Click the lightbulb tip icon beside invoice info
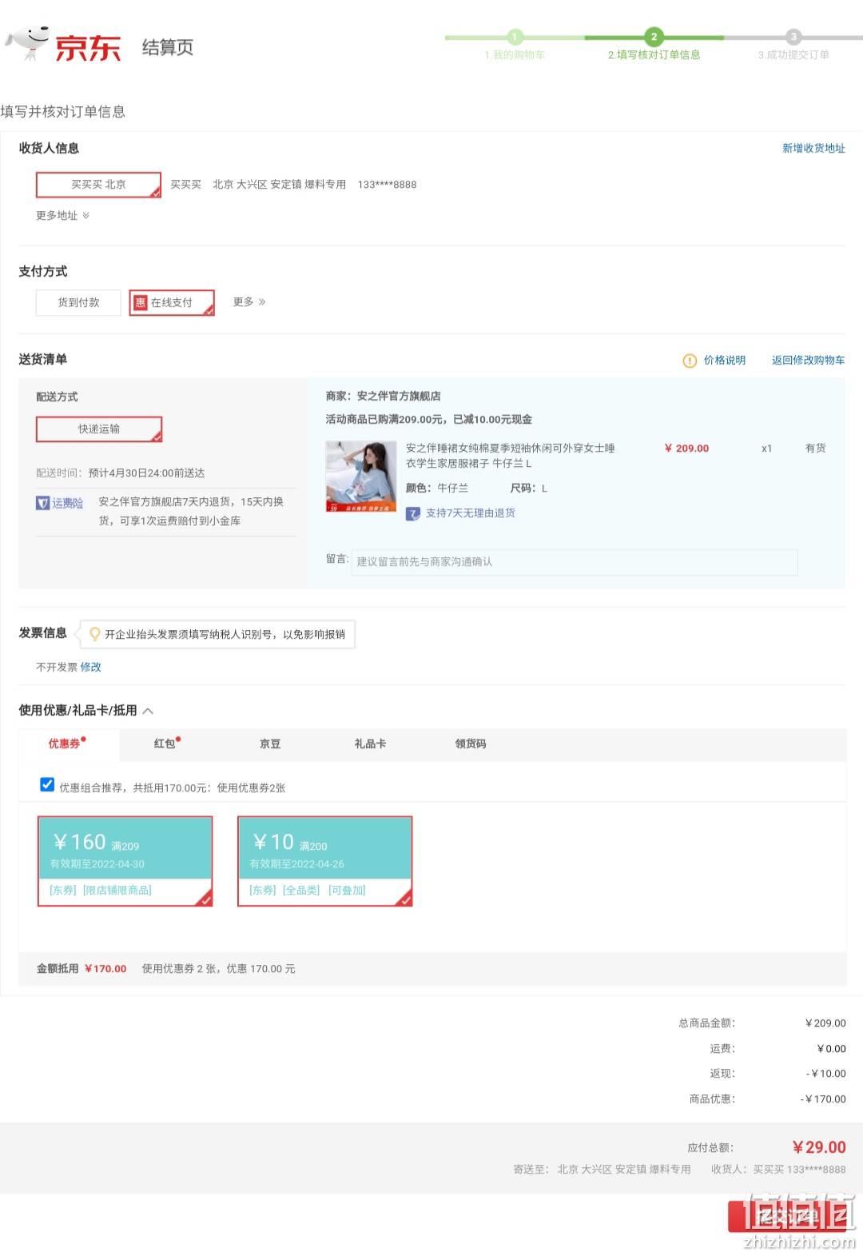 94,634
